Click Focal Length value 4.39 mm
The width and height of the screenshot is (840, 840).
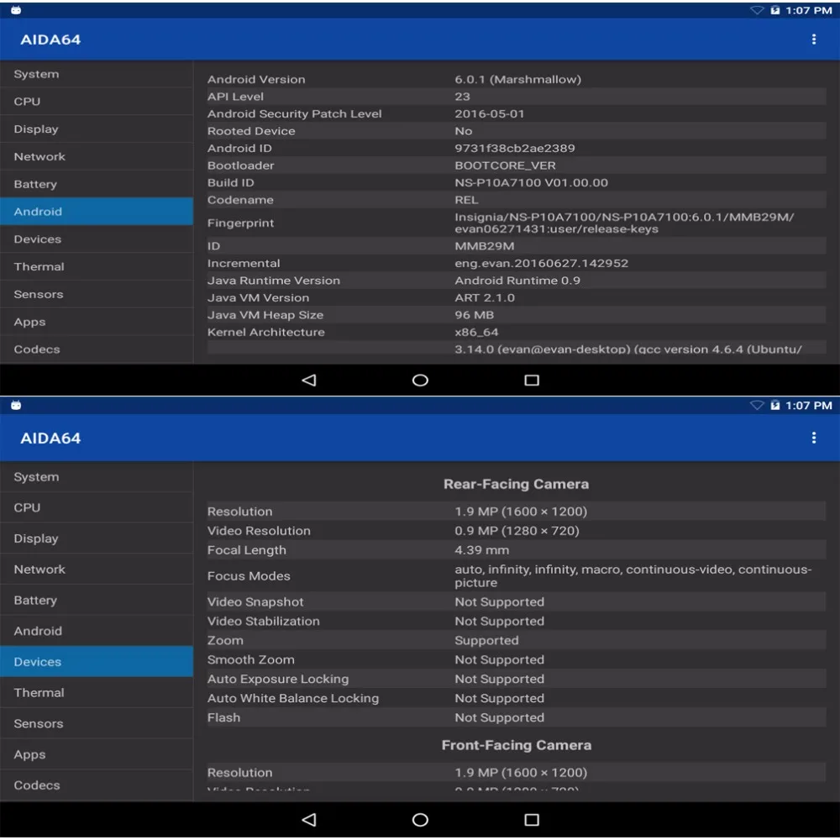click(x=481, y=549)
